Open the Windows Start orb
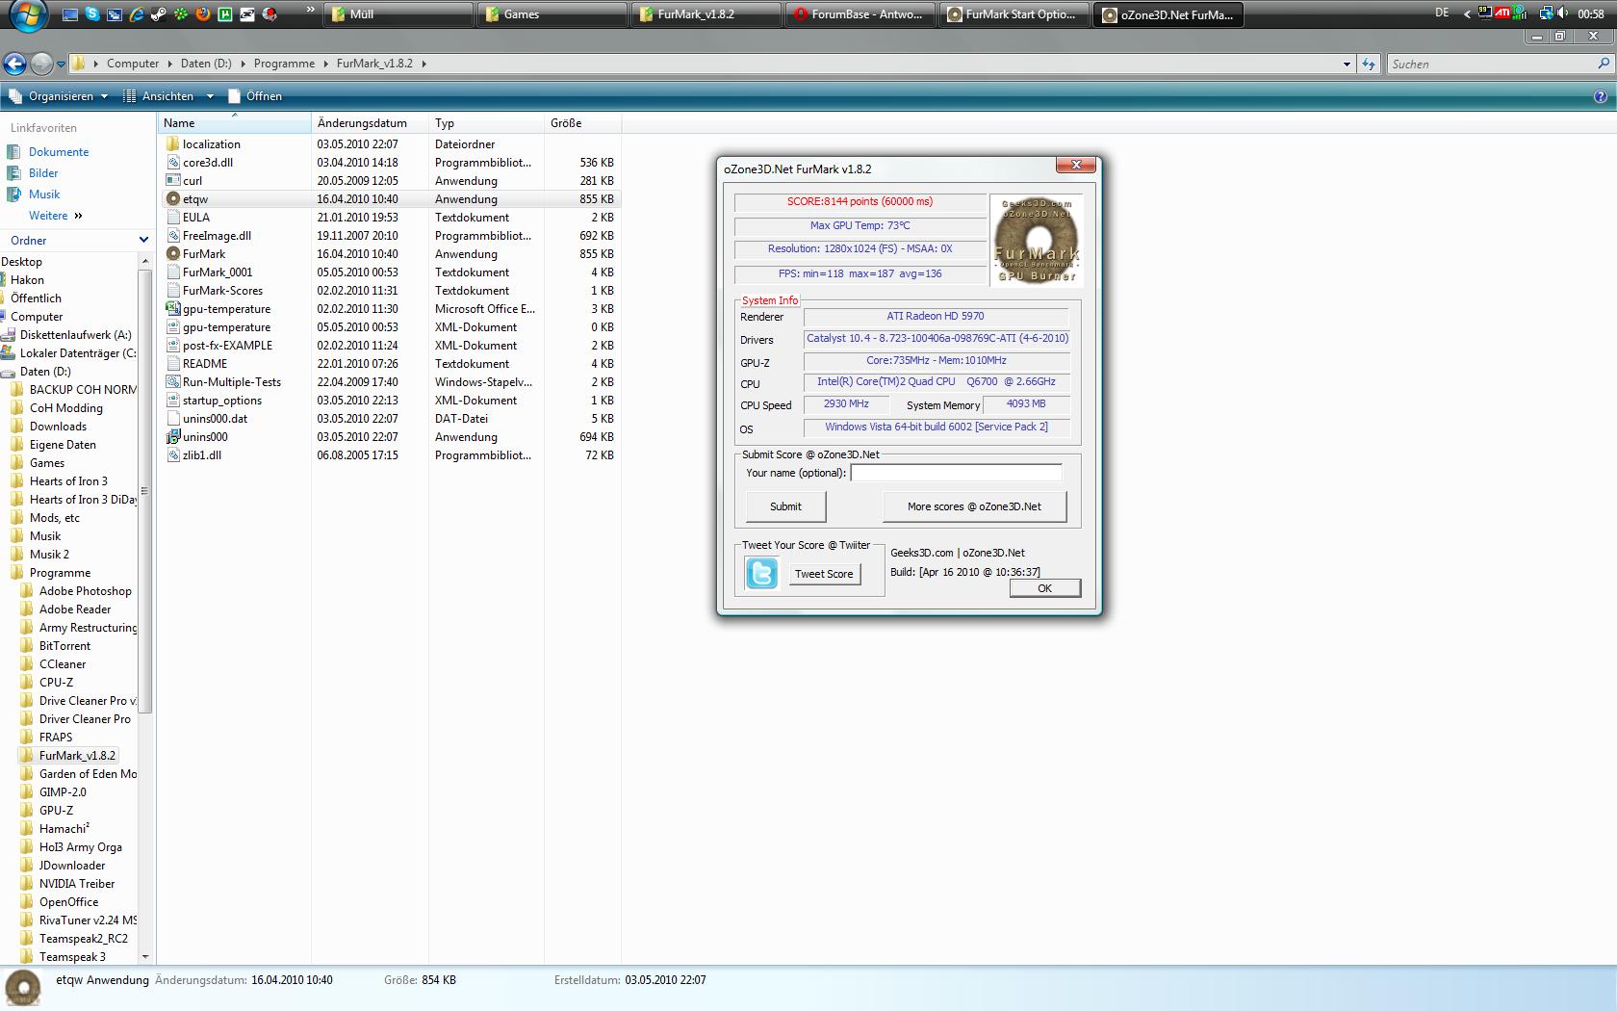This screenshot has width=1617, height=1011. (28, 14)
